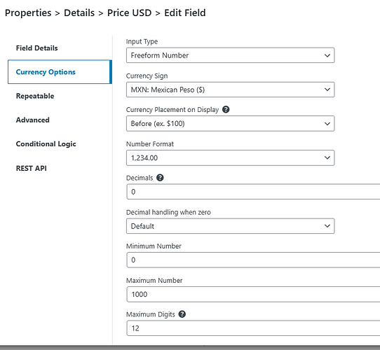Click the help icon beside Currency Placement on Display

pyautogui.click(x=226, y=110)
